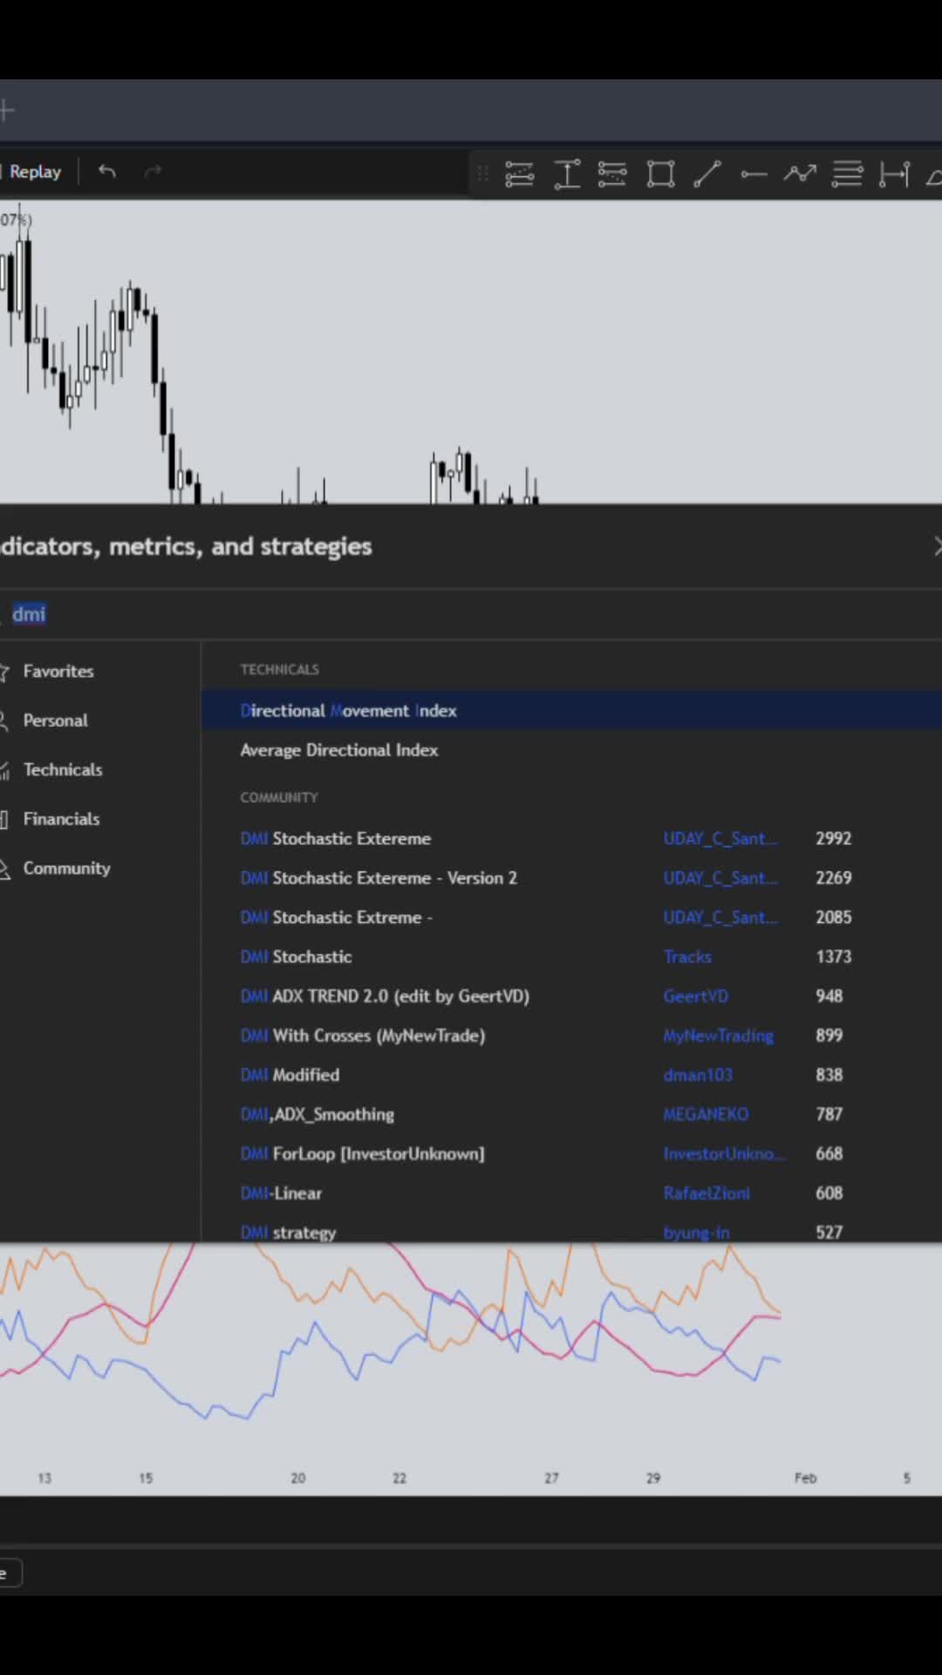This screenshot has width=942, height=1675.
Task: Select the Fib retracement lines tool
Action: point(847,174)
